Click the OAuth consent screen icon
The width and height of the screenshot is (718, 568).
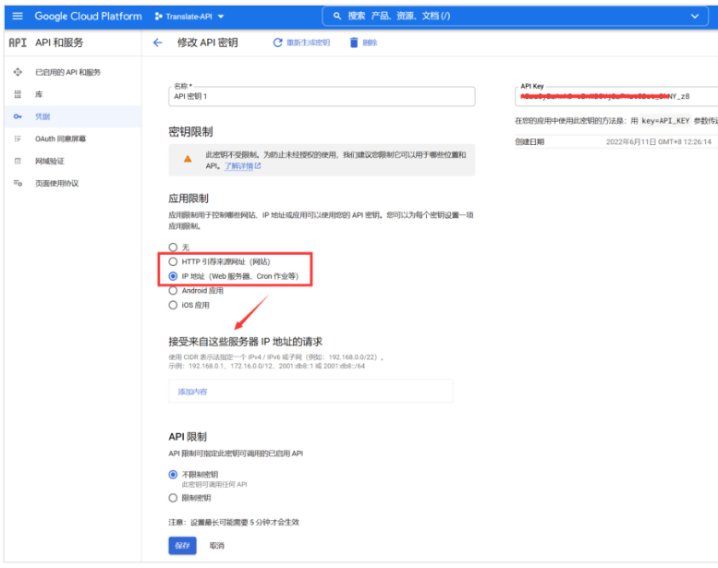coord(18,139)
